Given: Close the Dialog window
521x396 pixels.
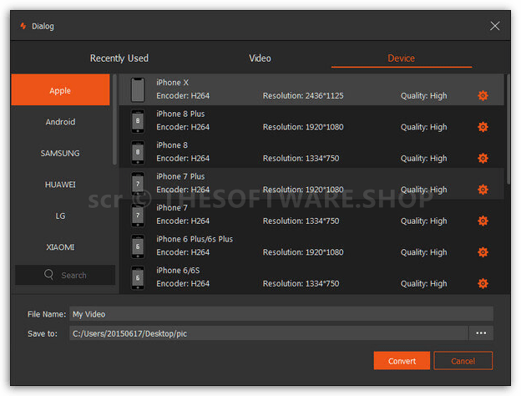Looking at the screenshot, I should pos(494,26).
